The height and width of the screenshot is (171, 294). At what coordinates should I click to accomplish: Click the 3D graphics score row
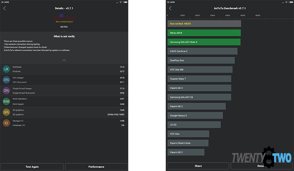pos(68,115)
